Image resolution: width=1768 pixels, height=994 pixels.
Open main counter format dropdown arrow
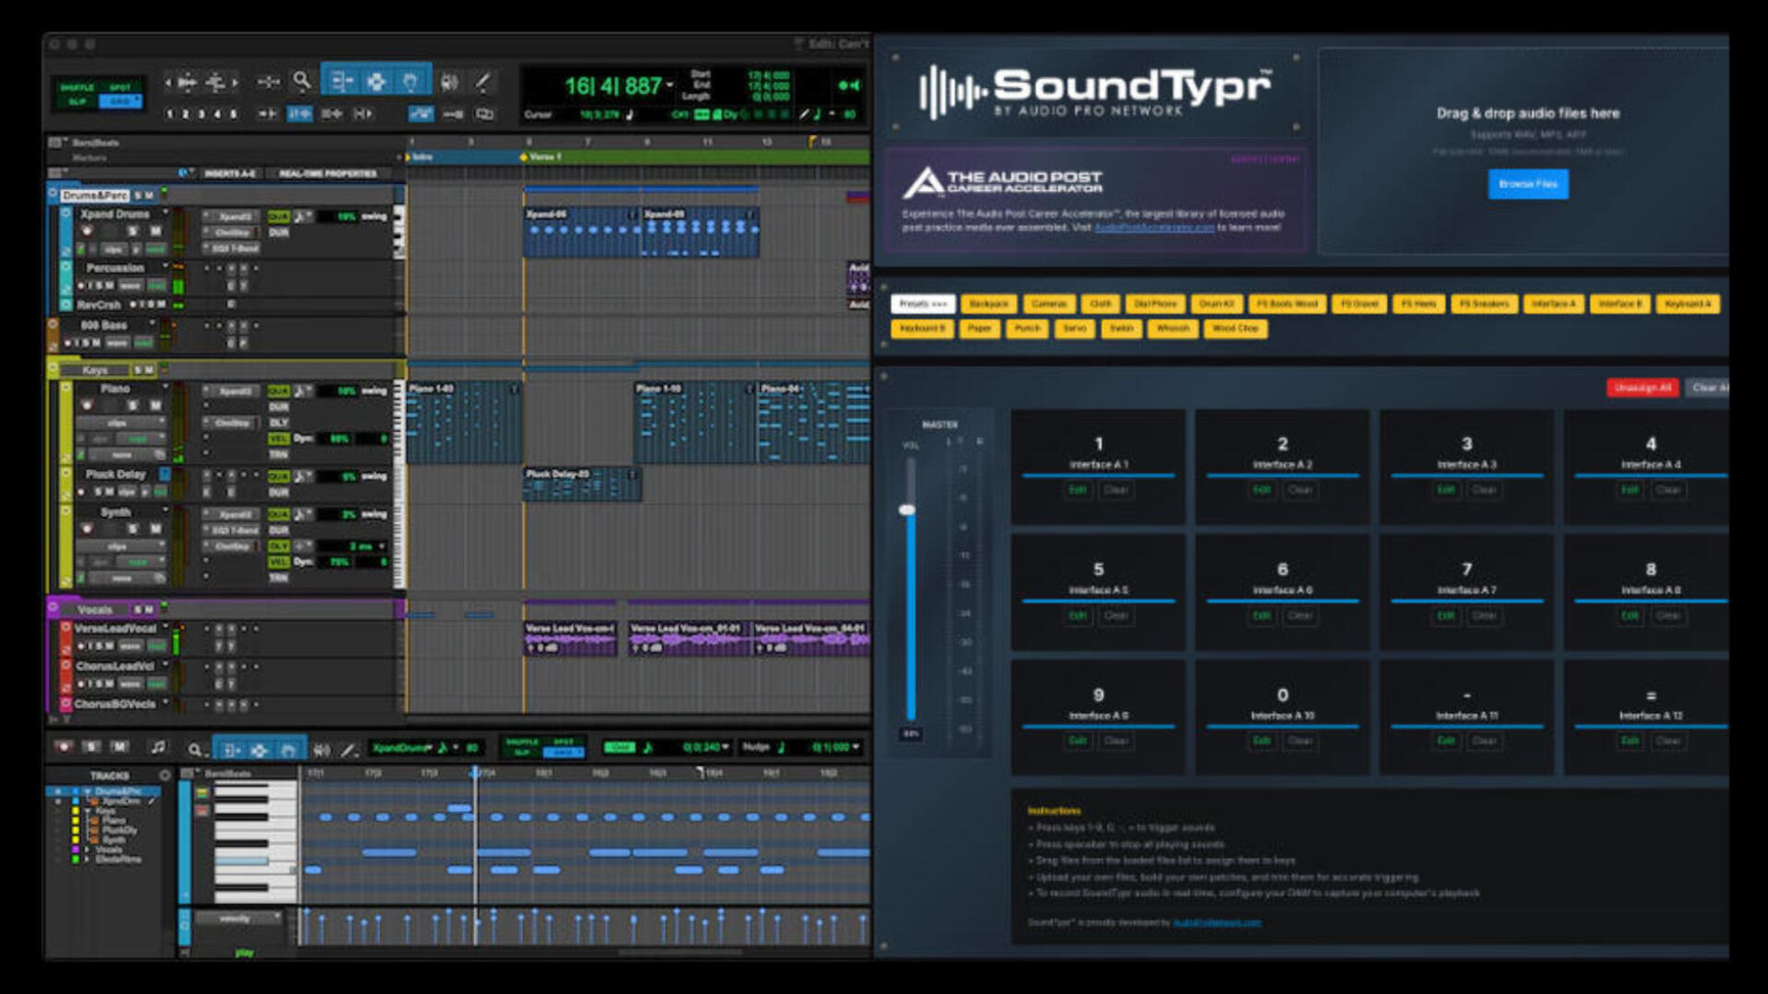coord(670,86)
